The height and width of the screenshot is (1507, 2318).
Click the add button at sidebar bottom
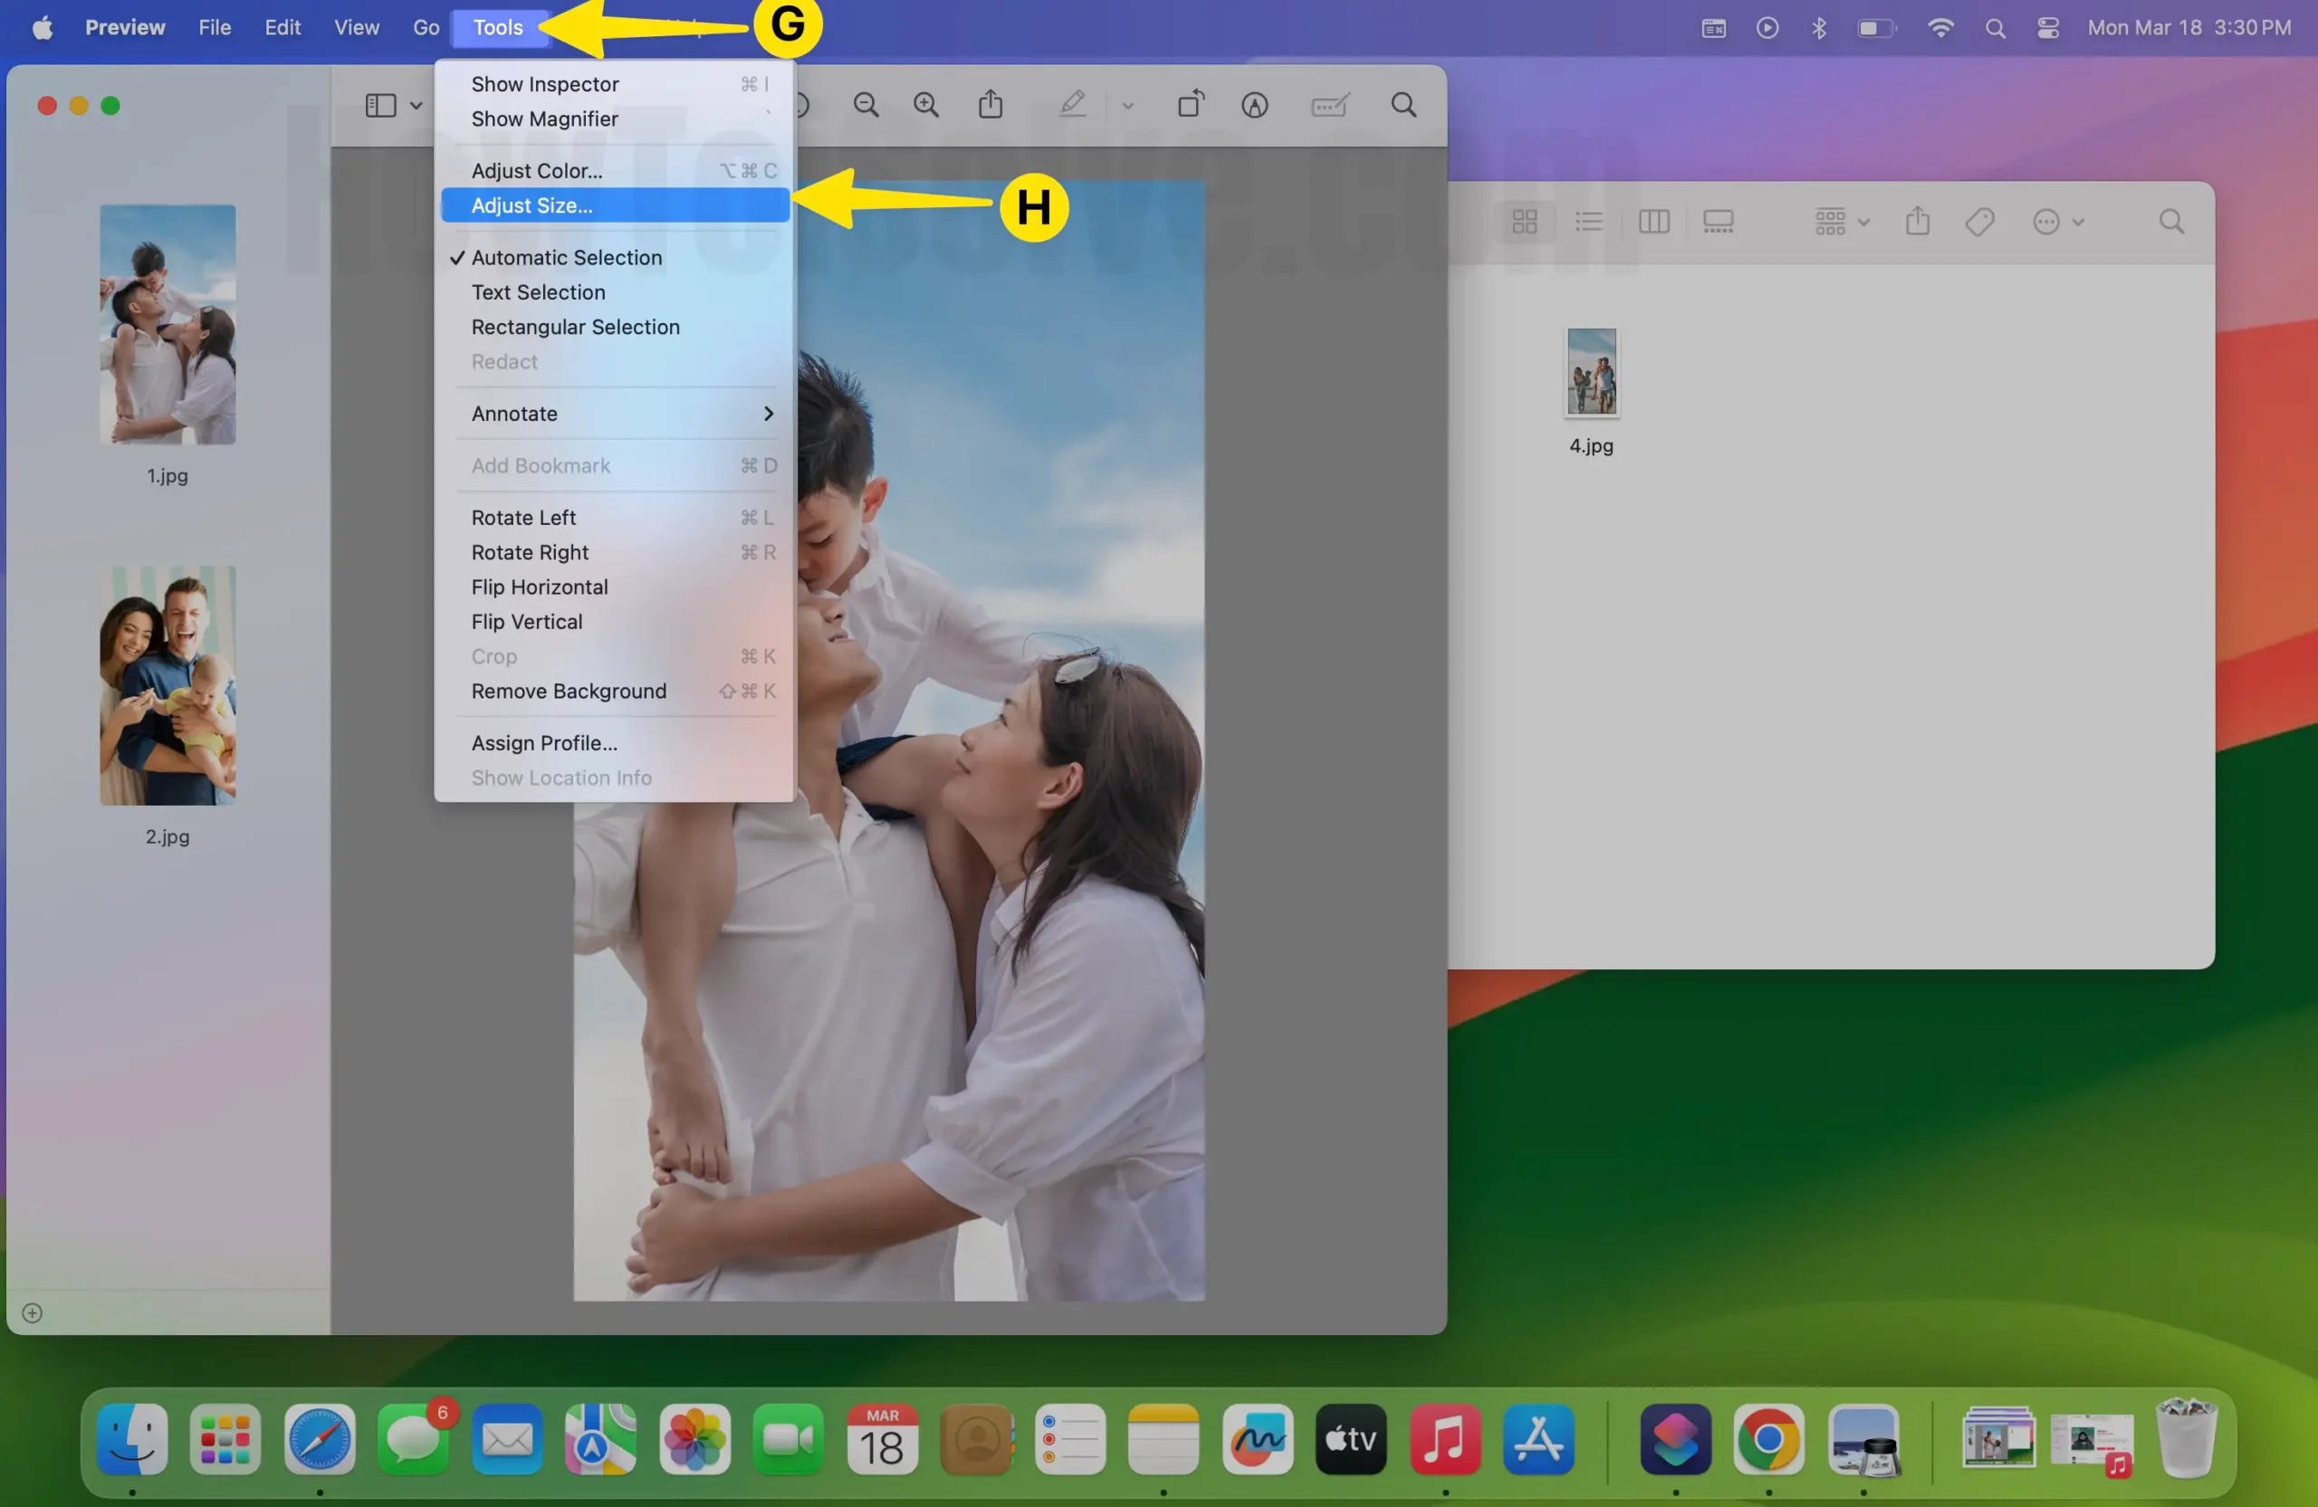click(32, 1312)
